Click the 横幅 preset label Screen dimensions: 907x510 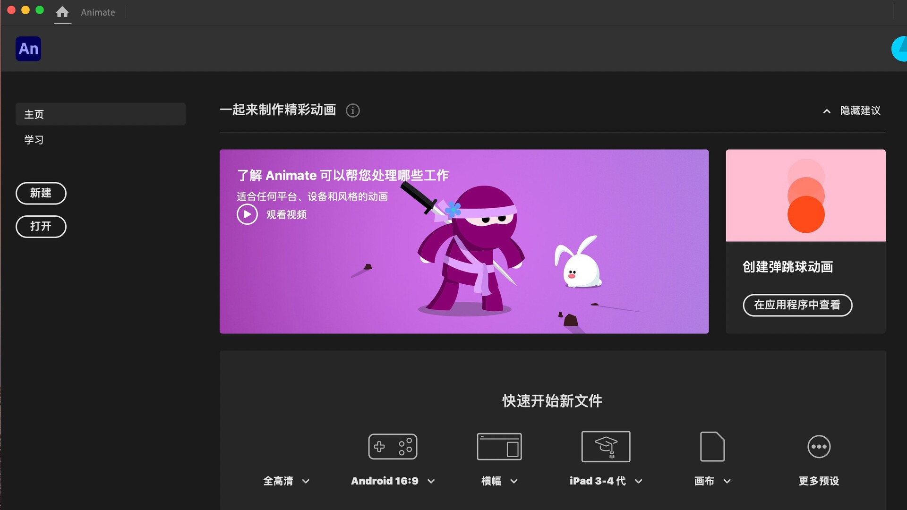(491, 481)
